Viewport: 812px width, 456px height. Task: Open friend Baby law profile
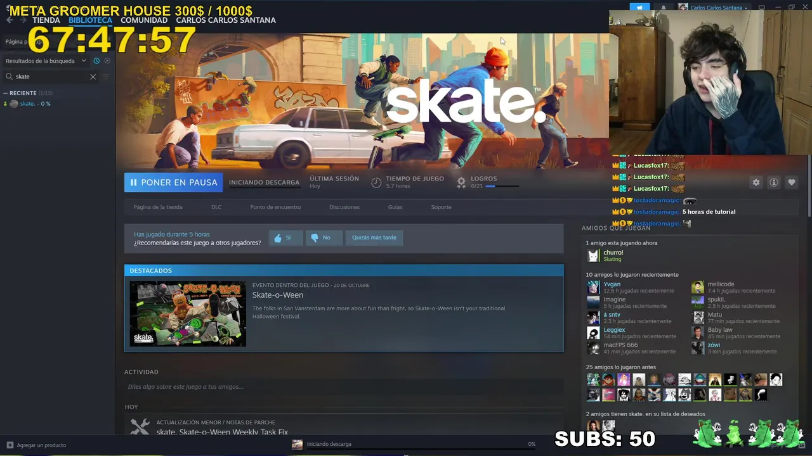point(720,330)
